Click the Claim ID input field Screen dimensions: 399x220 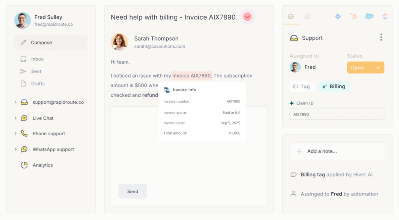(337, 114)
